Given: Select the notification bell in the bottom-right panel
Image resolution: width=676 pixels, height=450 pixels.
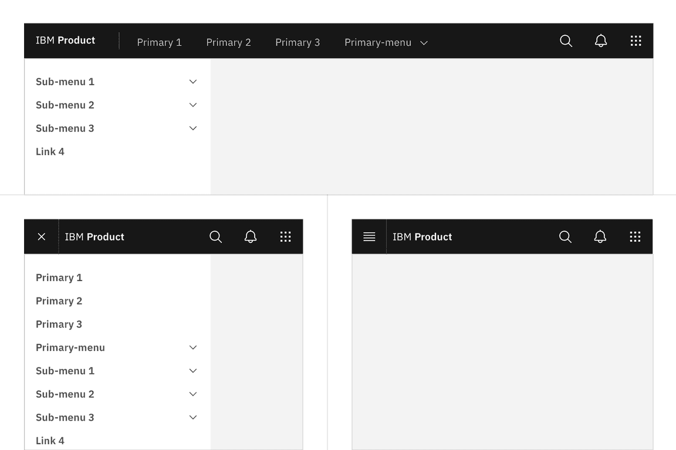Looking at the screenshot, I should coord(600,236).
